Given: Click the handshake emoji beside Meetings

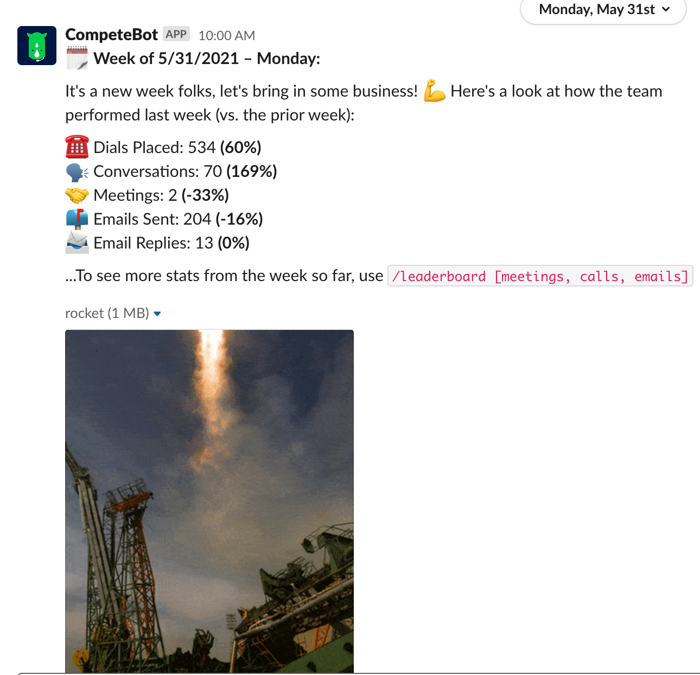Looking at the screenshot, I should [x=77, y=195].
